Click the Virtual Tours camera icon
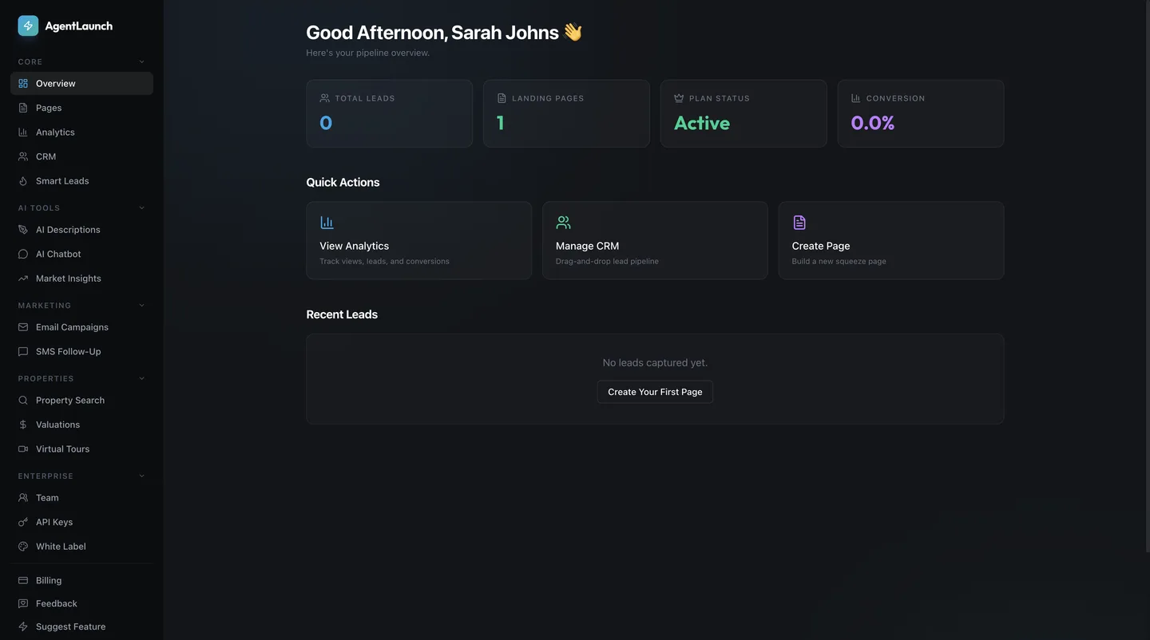The width and height of the screenshot is (1150, 640). pos(23,449)
